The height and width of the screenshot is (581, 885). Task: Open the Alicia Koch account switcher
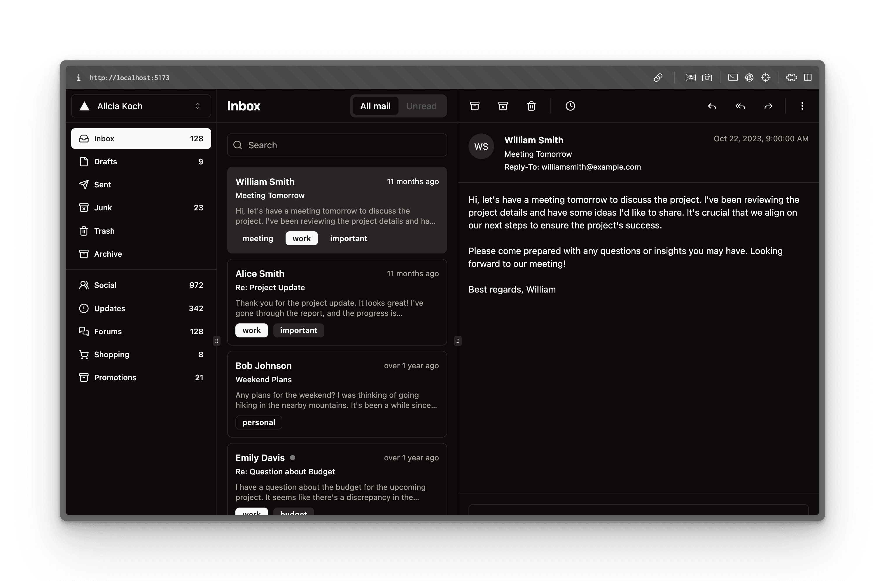(141, 106)
